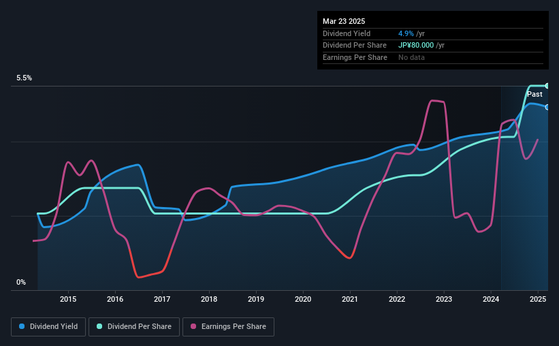
Task: Toggle the Earnings Per Share legend series
Action: click(x=229, y=327)
